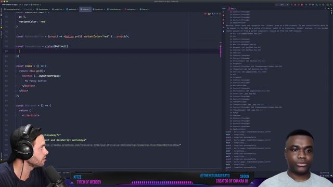The image size is (333, 187).
Task: Click the '<Button {...myButtonProps}>' line
Action: (42, 76)
